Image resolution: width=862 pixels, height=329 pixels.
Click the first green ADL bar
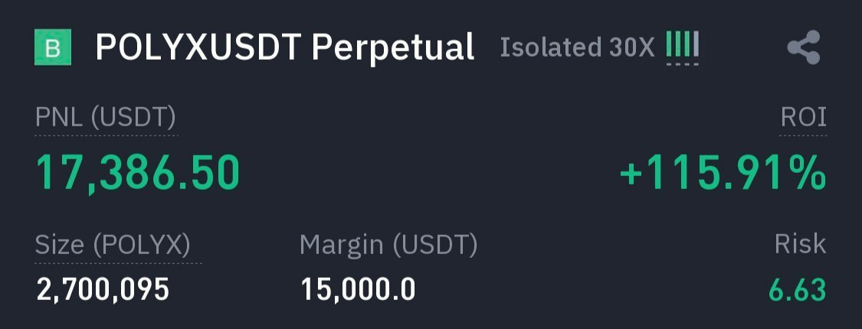(x=669, y=45)
